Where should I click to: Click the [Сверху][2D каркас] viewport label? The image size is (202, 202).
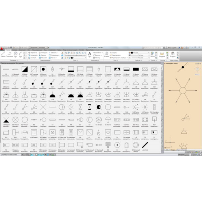[x=171, y=64]
